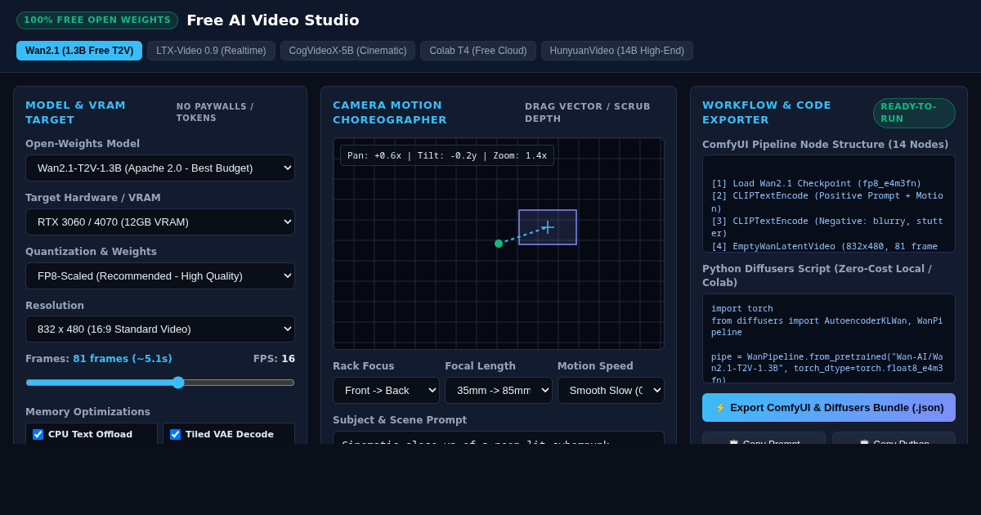
Task: Toggle the Tiled VAE Decode checkbox
Action: click(176, 434)
